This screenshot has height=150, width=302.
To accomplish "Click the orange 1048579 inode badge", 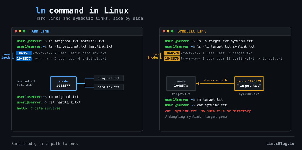I will 172,59.
